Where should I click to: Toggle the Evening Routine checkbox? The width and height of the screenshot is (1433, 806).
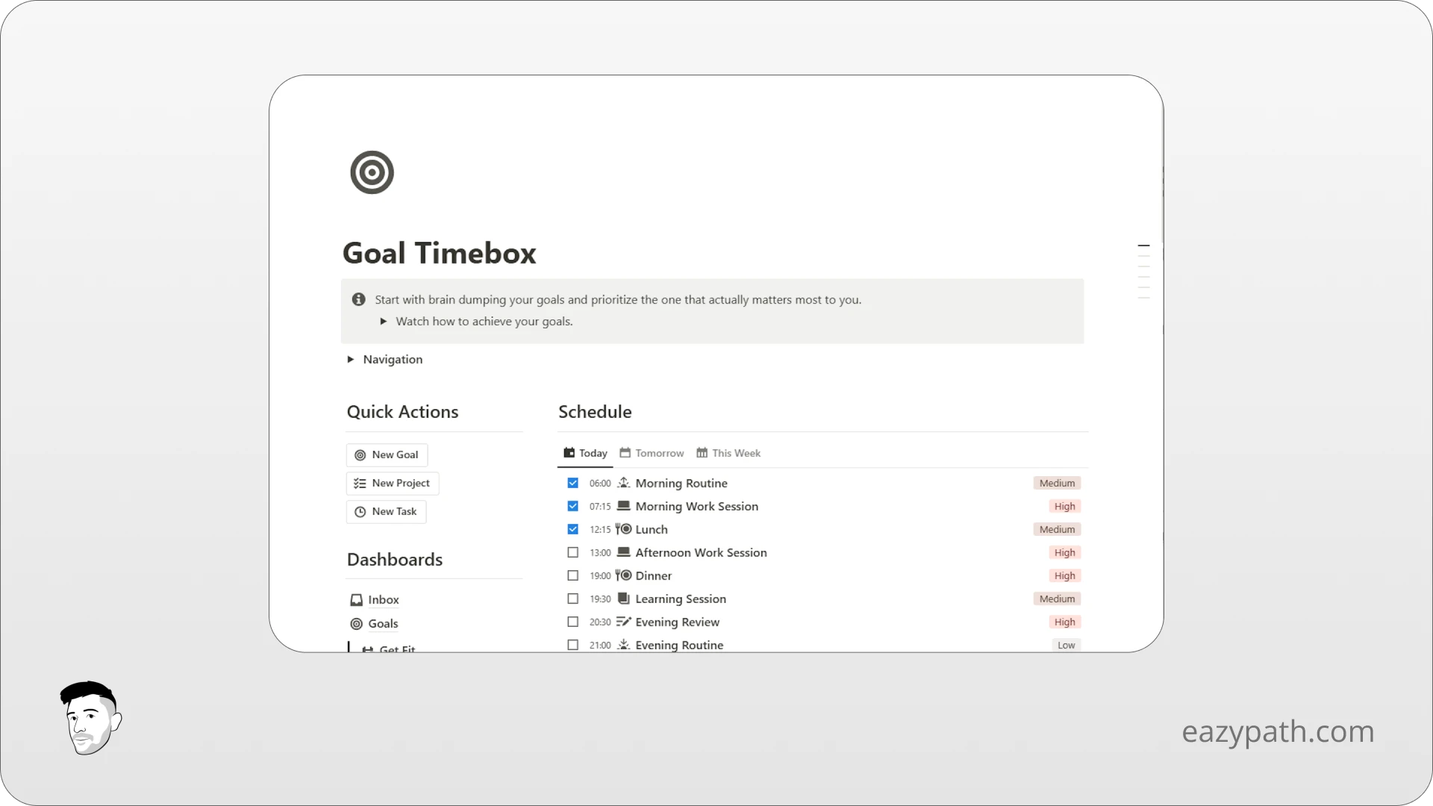572,645
